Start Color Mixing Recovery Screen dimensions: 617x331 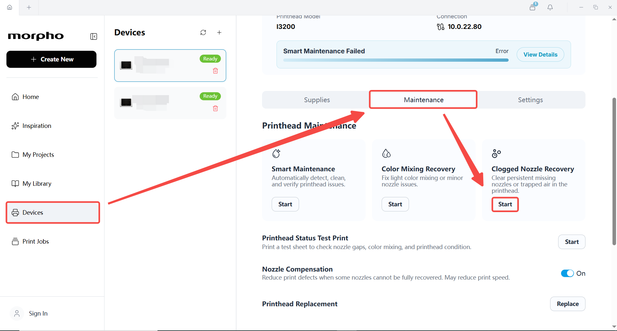[395, 204]
